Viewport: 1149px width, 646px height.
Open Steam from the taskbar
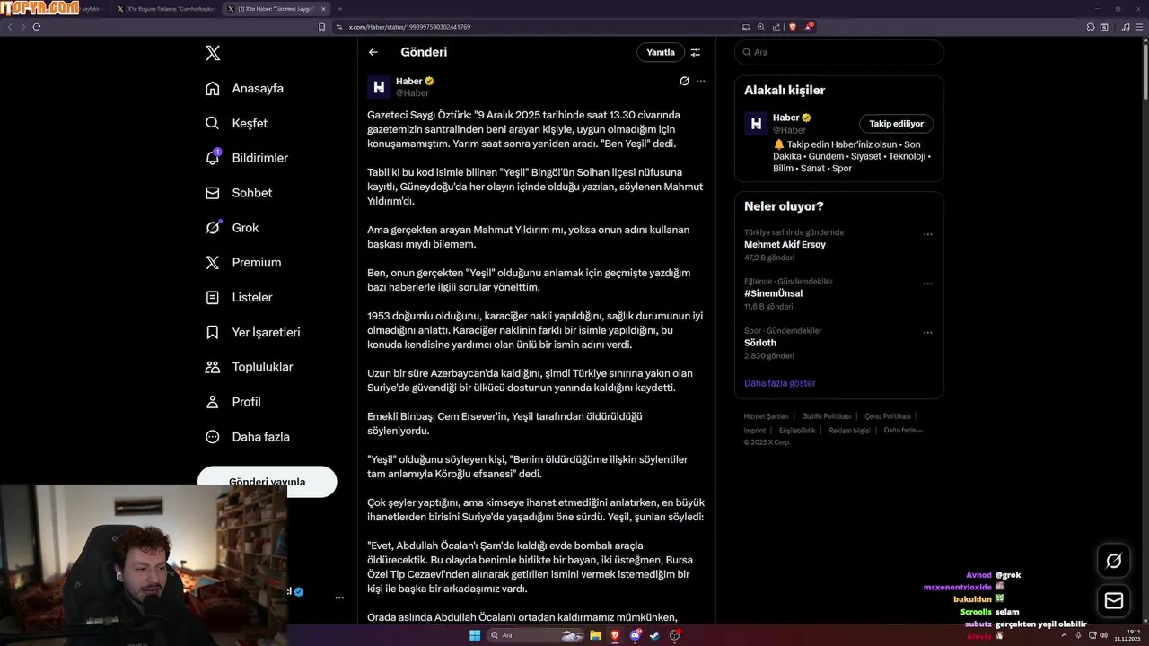tap(654, 635)
